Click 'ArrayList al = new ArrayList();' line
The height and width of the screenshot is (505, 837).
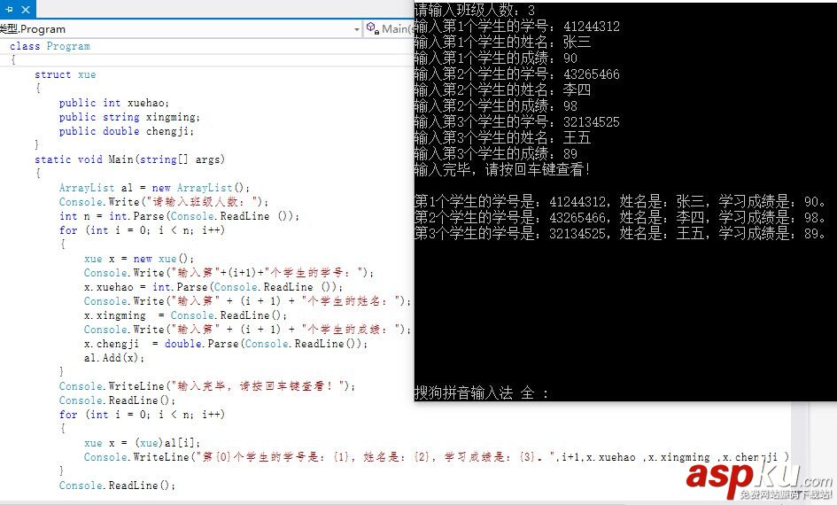[x=154, y=188]
